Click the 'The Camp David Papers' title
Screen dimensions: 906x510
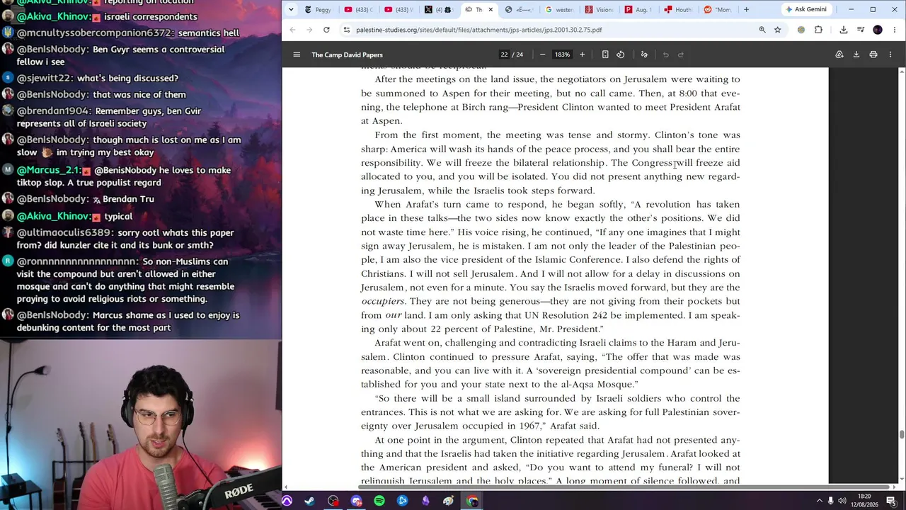point(347,55)
